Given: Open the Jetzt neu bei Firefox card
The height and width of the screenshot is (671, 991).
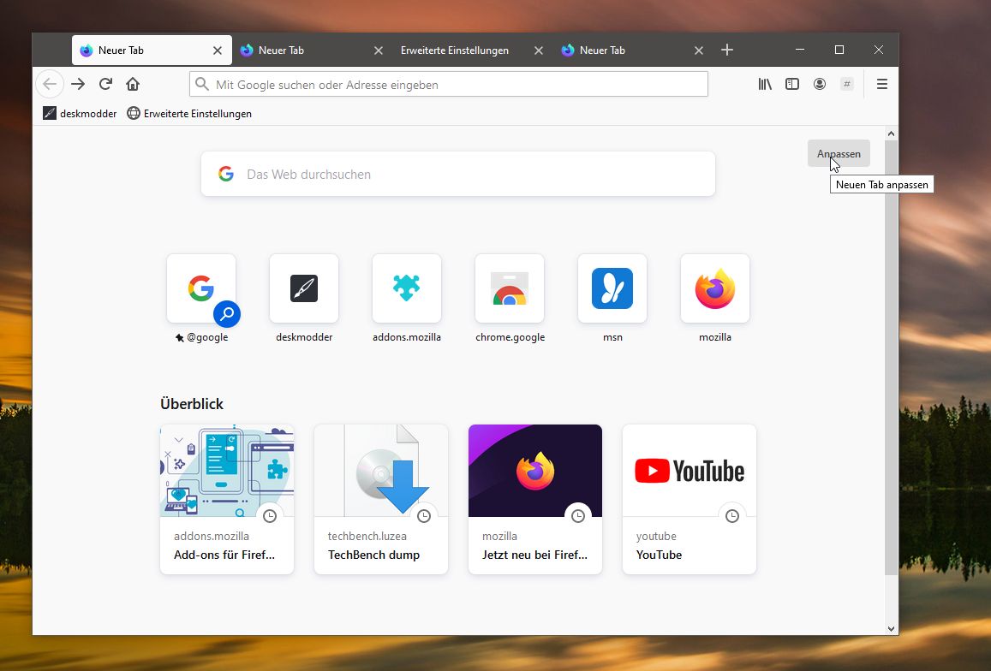Looking at the screenshot, I should [535, 499].
